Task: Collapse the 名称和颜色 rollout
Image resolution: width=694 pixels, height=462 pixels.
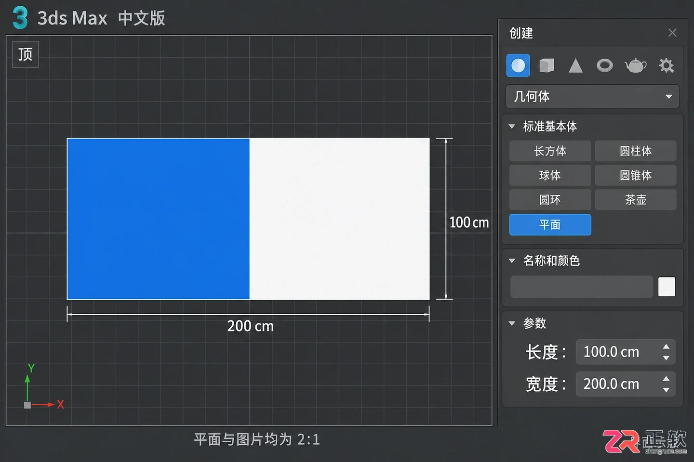Action: 512,261
